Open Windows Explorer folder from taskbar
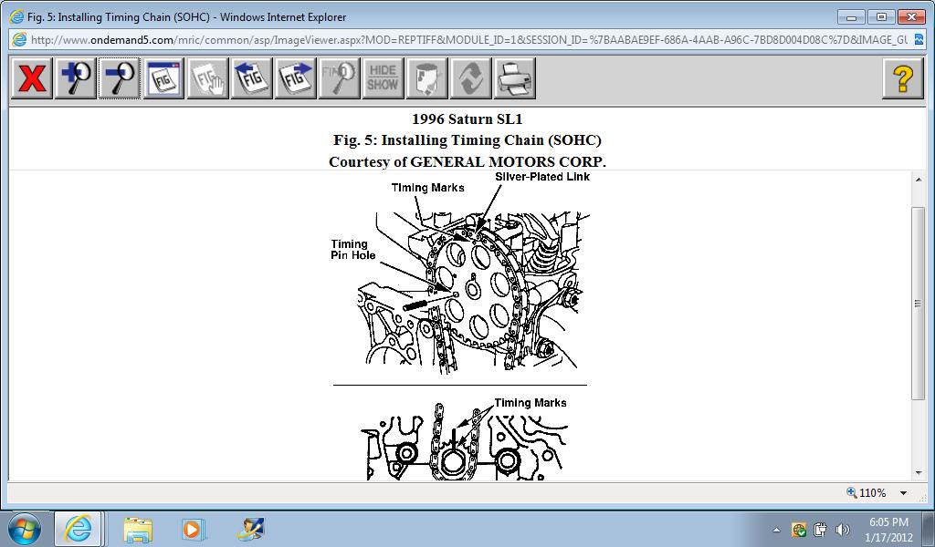 [138, 529]
